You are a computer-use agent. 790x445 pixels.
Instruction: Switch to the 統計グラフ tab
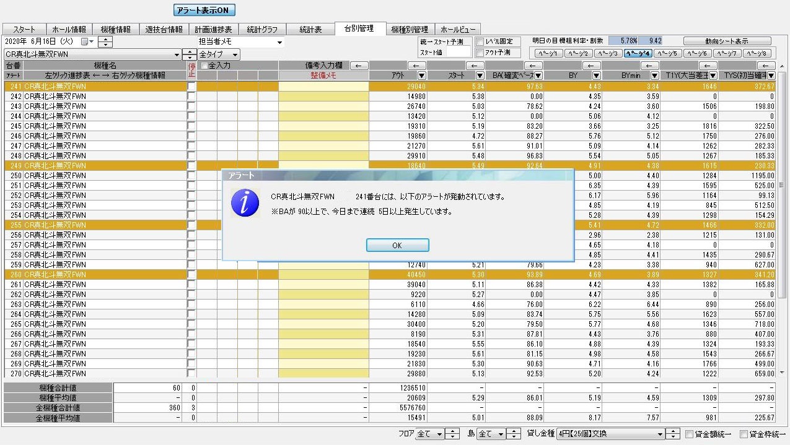click(261, 30)
